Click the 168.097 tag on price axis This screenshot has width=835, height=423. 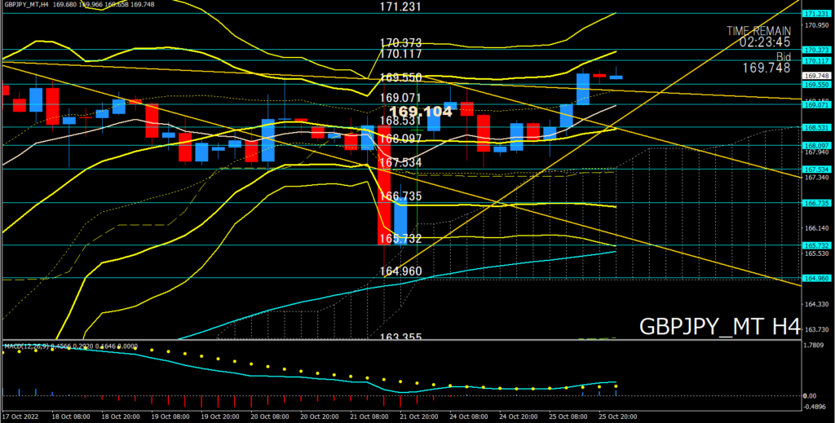(817, 145)
